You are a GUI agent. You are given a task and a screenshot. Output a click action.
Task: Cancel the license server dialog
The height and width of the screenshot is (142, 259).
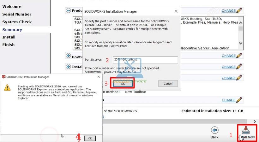pyautogui.click(x=168, y=84)
